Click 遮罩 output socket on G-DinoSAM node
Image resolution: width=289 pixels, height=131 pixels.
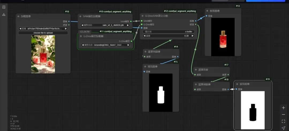click(x=196, y=24)
